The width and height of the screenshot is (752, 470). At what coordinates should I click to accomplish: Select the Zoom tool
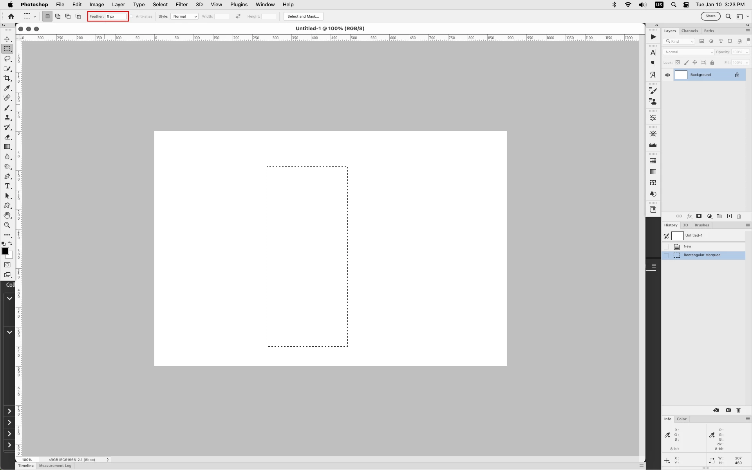click(x=7, y=225)
